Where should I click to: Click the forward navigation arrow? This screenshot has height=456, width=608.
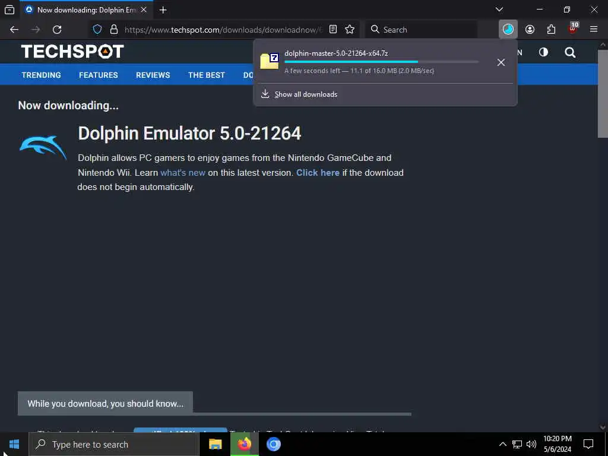click(x=36, y=30)
